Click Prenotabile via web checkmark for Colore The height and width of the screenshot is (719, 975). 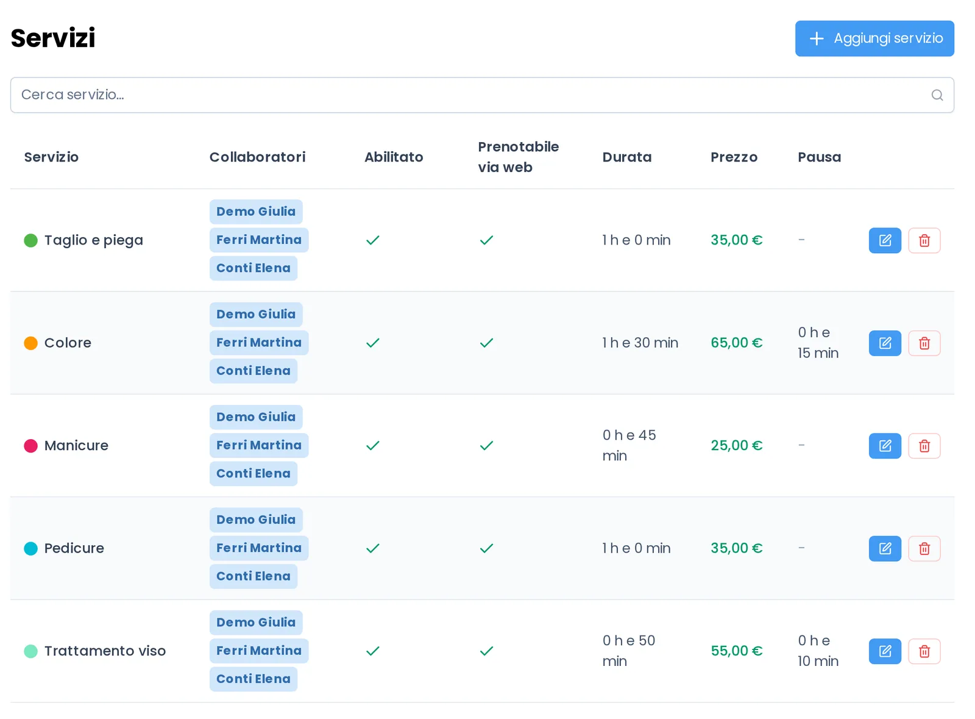point(486,343)
